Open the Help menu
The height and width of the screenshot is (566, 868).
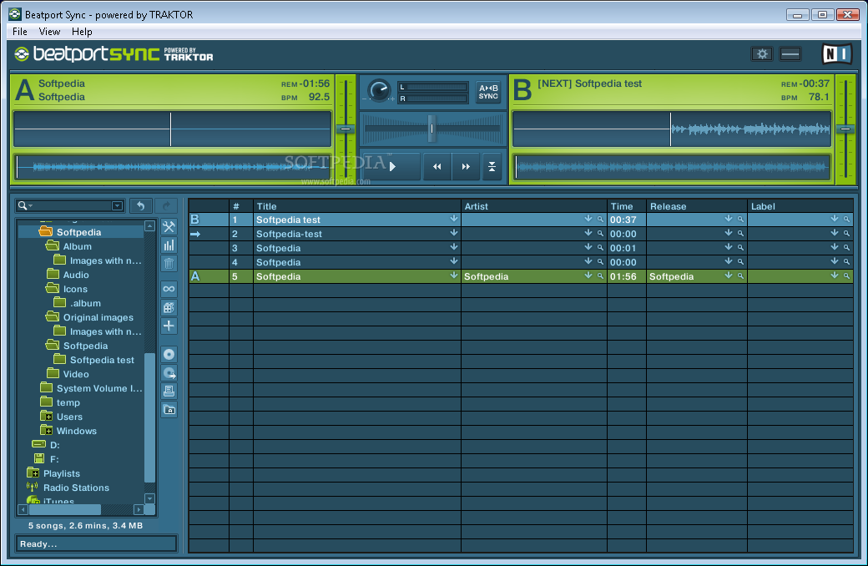click(x=82, y=32)
